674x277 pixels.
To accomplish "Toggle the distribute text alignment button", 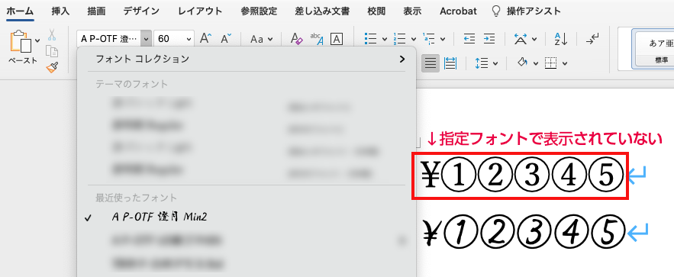I will point(450,63).
